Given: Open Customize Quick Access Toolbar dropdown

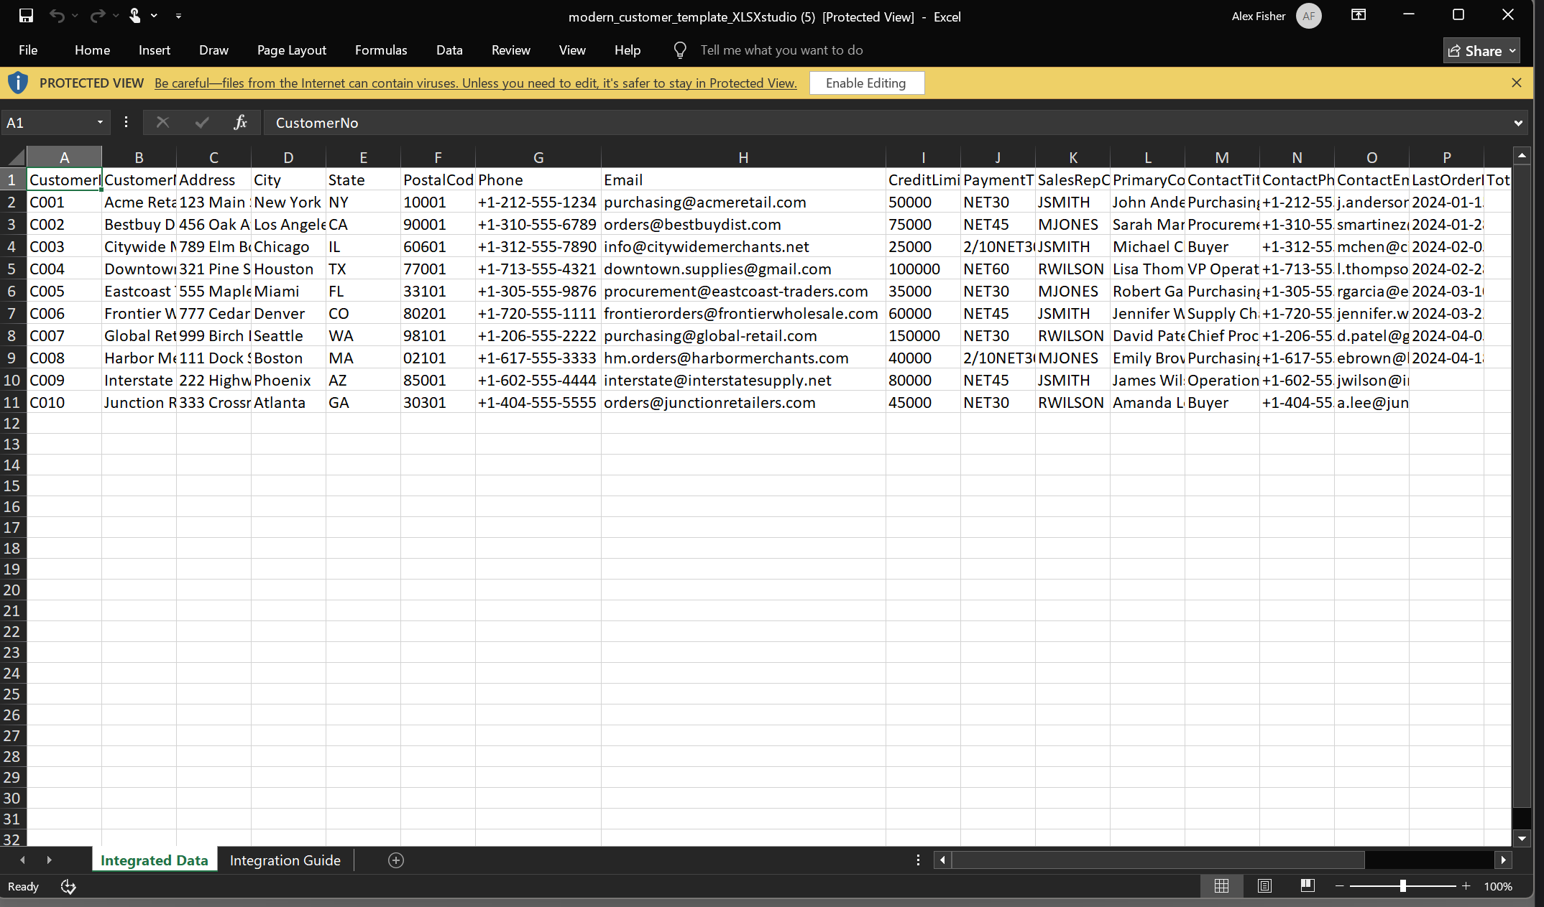Looking at the screenshot, I should point(178,15).
